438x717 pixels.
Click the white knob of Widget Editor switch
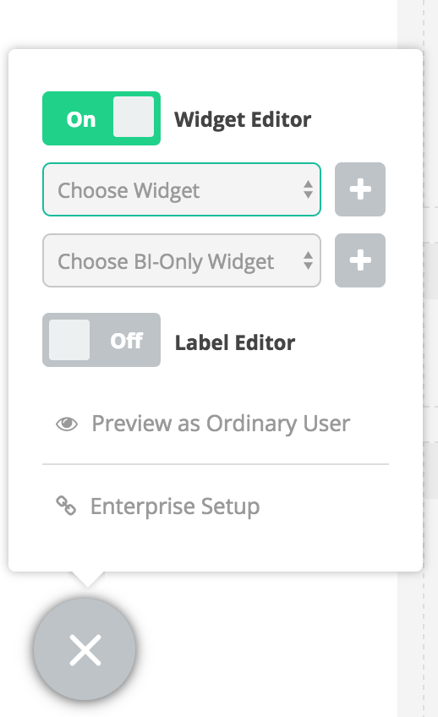click(134, 117)
